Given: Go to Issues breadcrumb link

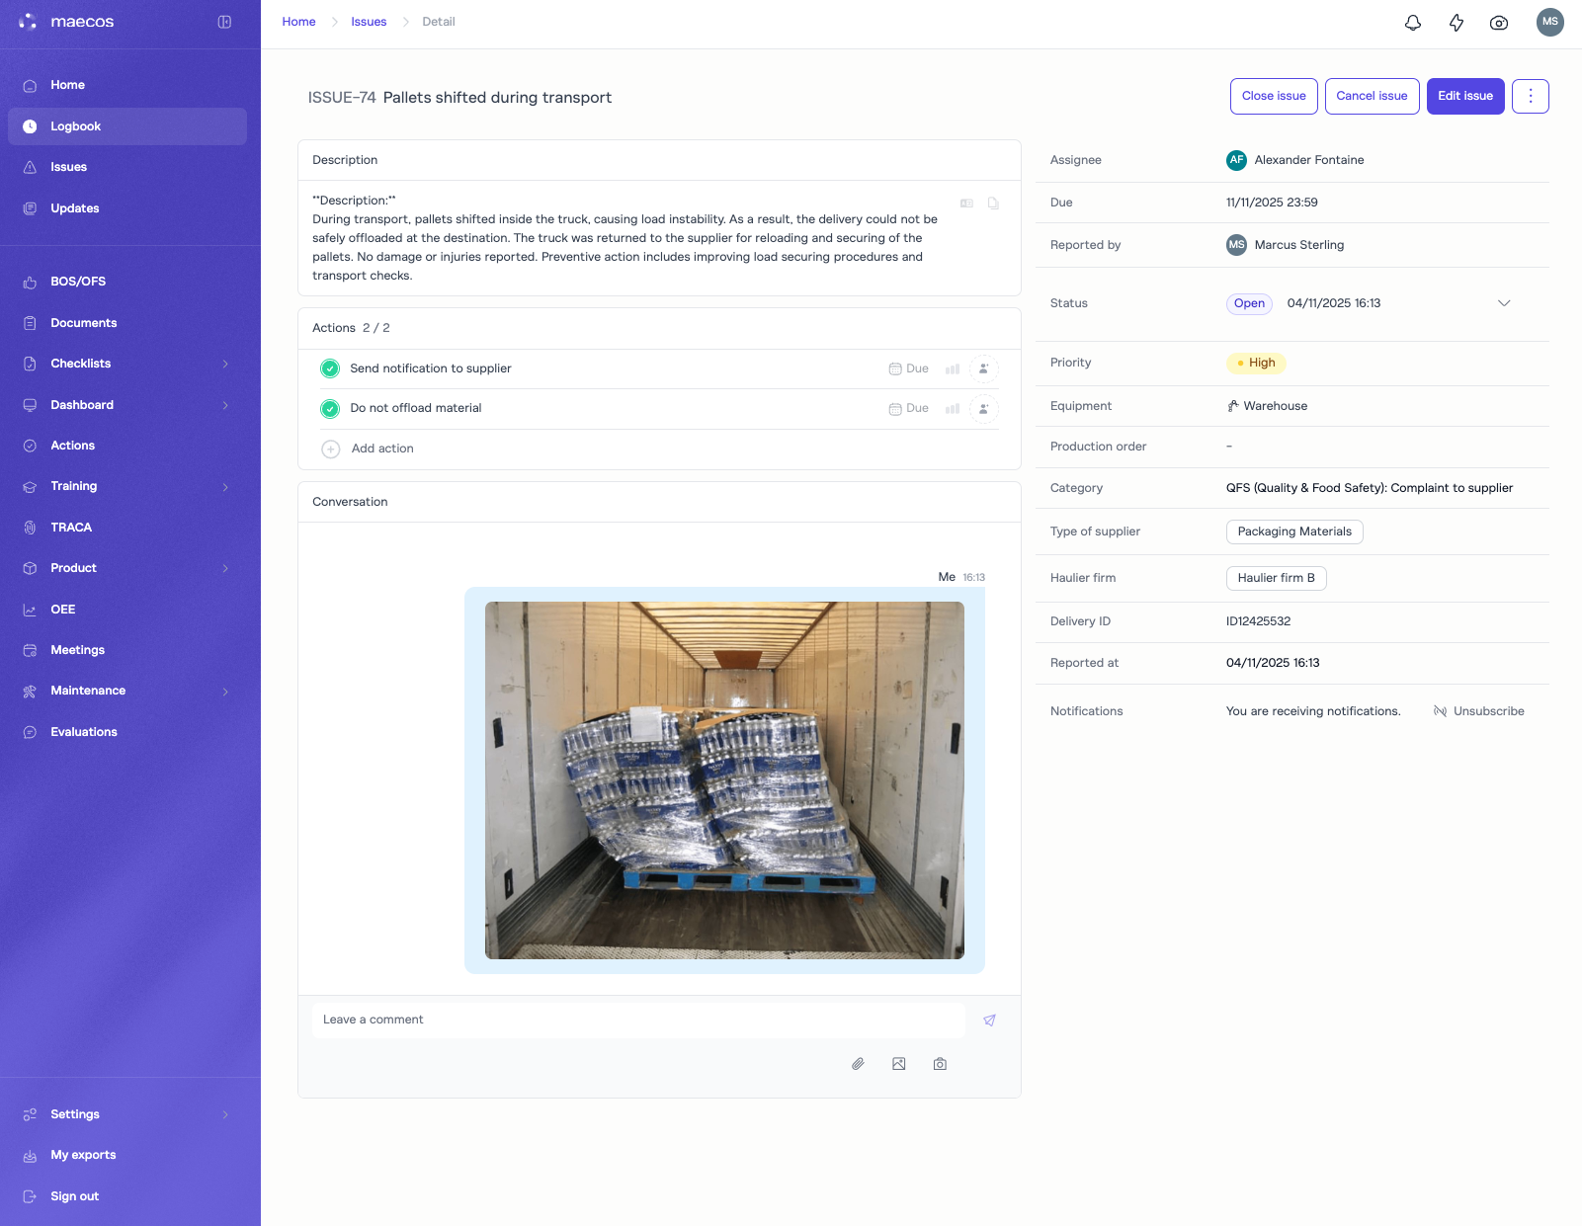Looking at the screenshot, I should pos(369,22).
